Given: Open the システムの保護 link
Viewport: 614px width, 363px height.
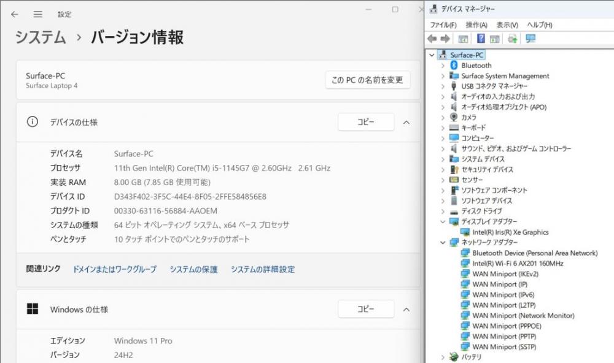Looking at the screenshot, I should [x=193, y=269].
